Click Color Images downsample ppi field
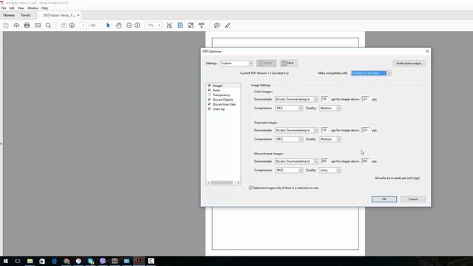 324,99
